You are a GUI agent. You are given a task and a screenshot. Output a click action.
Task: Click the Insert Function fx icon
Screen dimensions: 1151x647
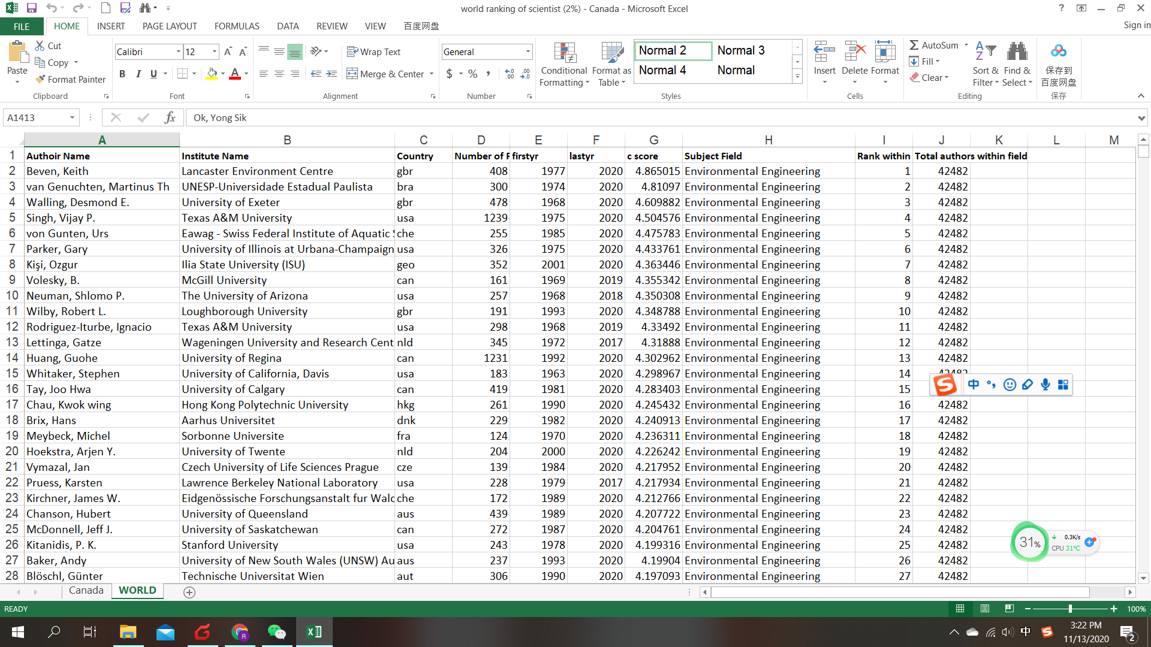170,117
